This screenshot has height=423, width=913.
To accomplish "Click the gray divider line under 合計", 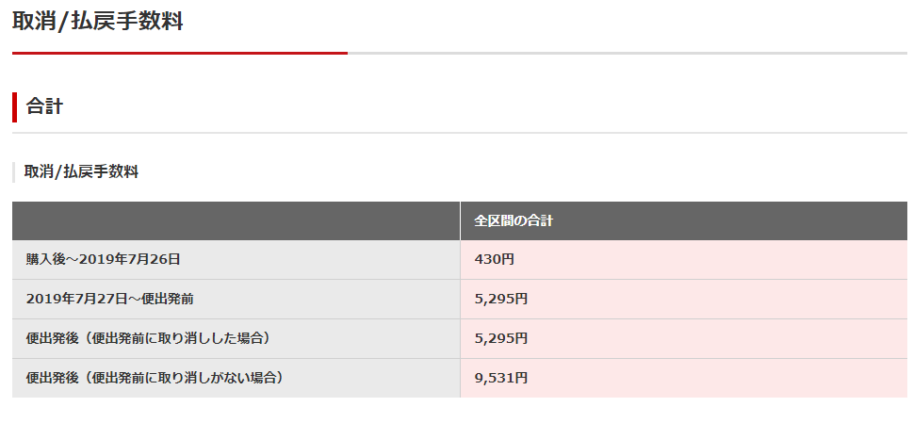I will pos(460,133).
